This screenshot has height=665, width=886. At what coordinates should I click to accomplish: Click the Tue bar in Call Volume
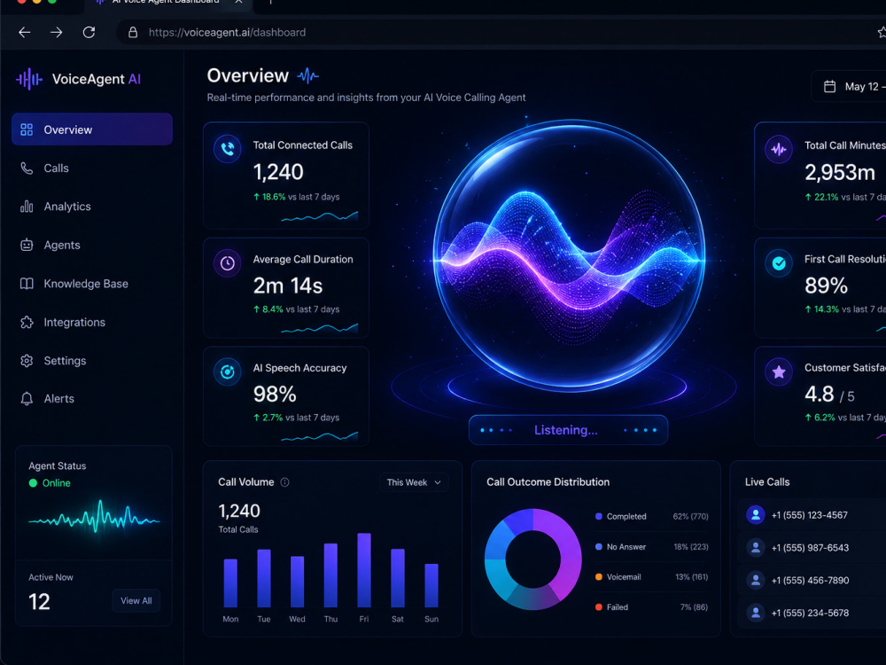(264, 578)
